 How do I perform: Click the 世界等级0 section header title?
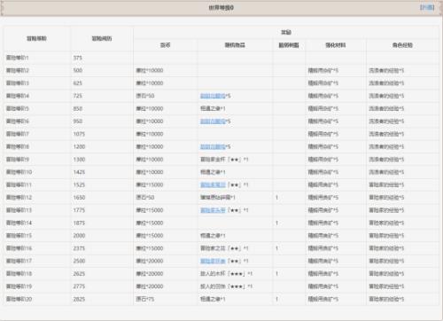[x=221, y=8]
